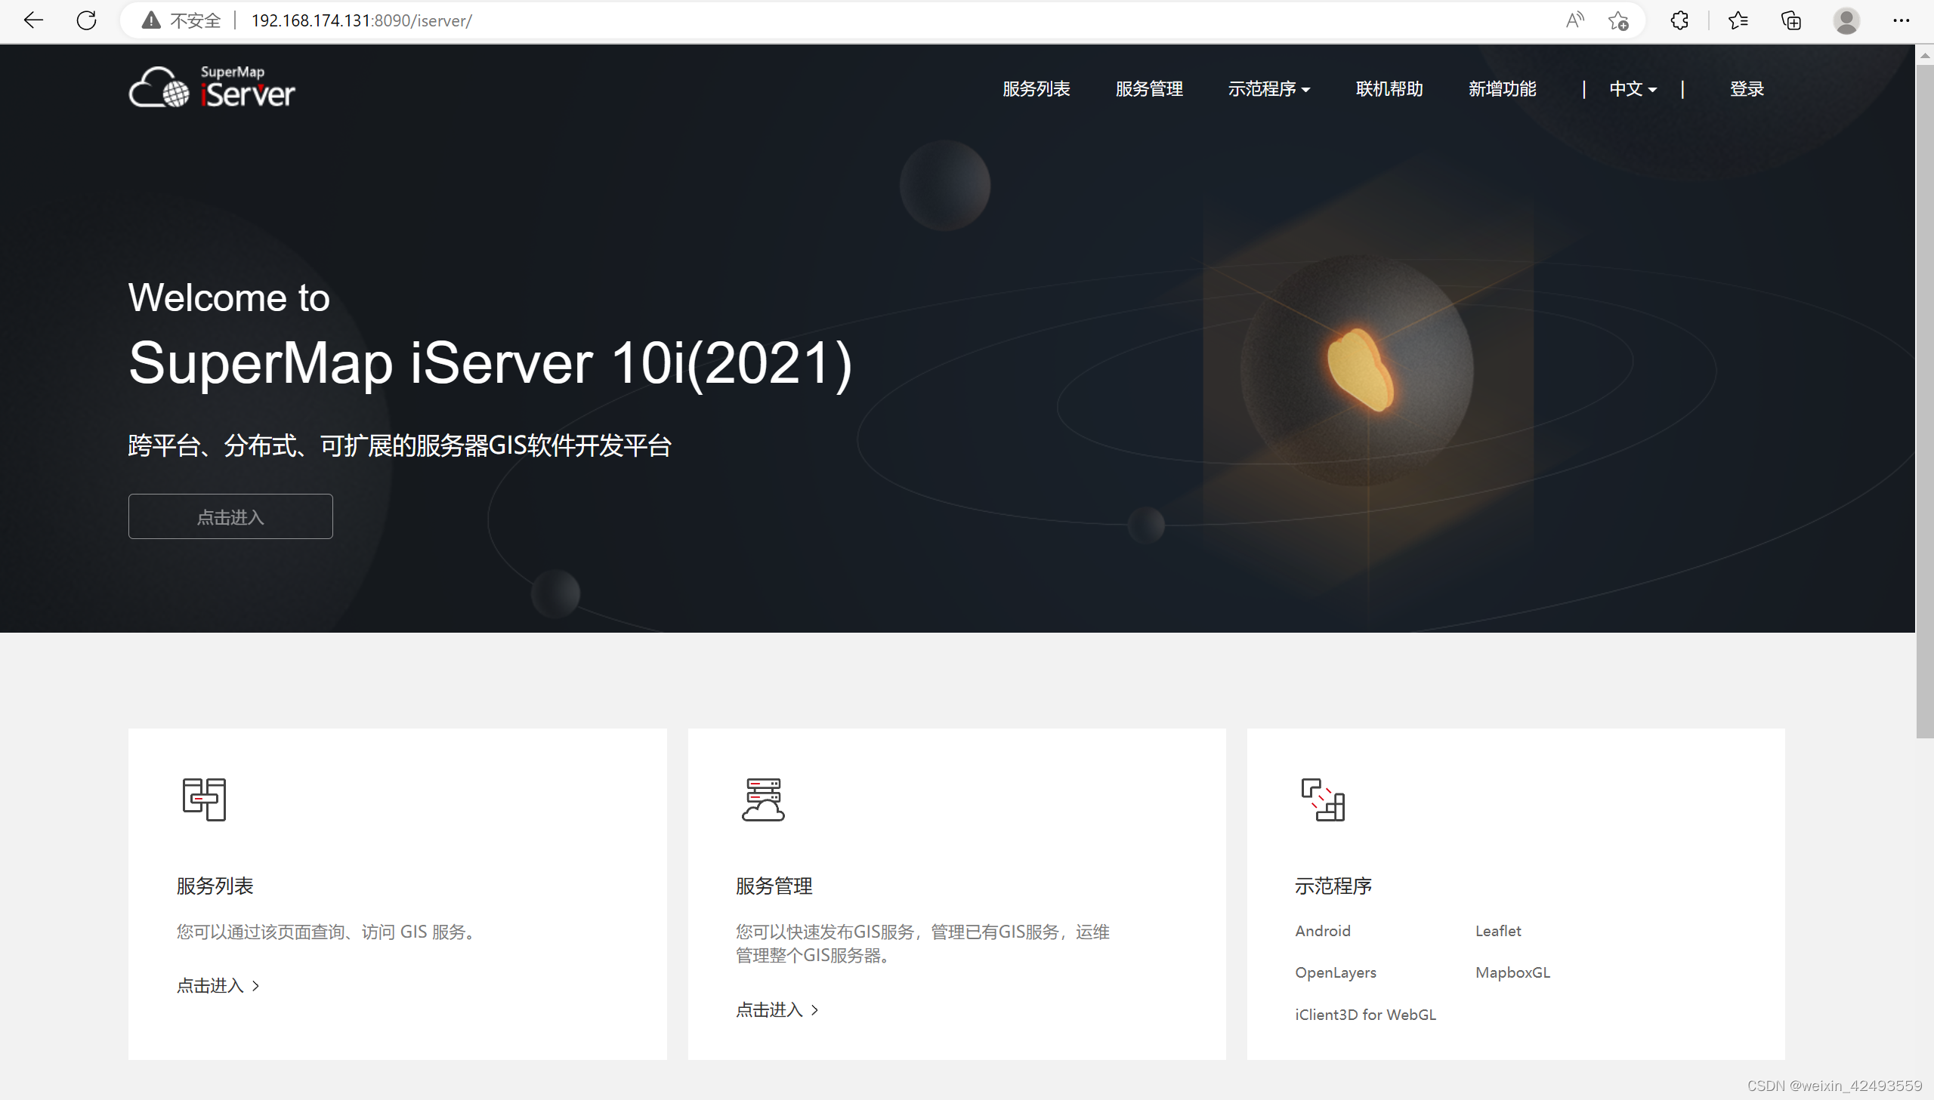Click the 您可以通过该页面查询 description text
Screen dimensions: 1934x1100
(329, 932)
